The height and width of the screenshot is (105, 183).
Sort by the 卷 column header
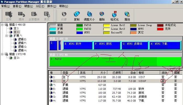tap(55, 73)
